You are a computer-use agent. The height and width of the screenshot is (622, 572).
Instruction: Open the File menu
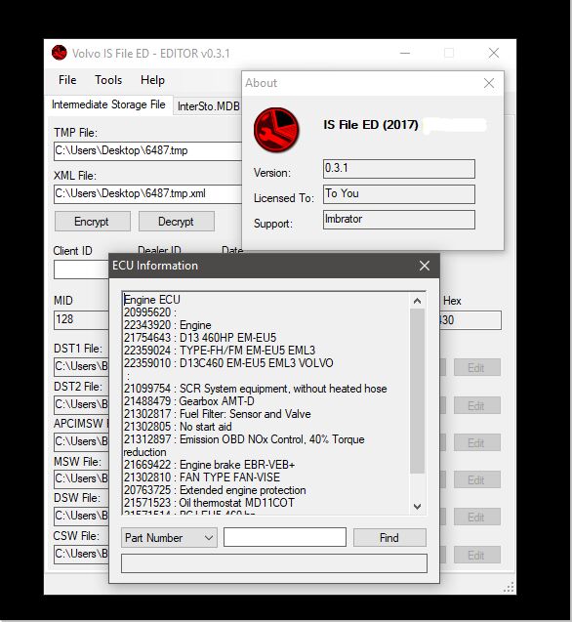[67, 80]
